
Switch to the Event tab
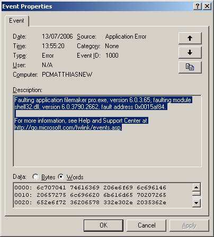[16, 21]
